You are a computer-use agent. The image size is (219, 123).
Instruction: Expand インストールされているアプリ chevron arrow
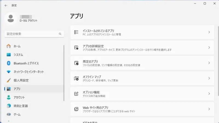click(209, 32)
